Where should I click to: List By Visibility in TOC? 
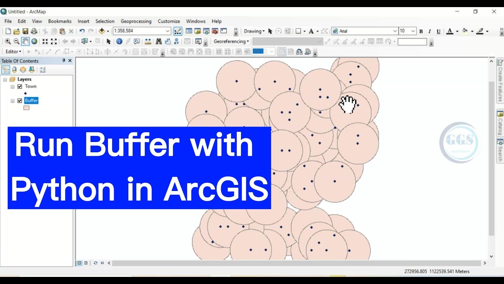[23, 70]
